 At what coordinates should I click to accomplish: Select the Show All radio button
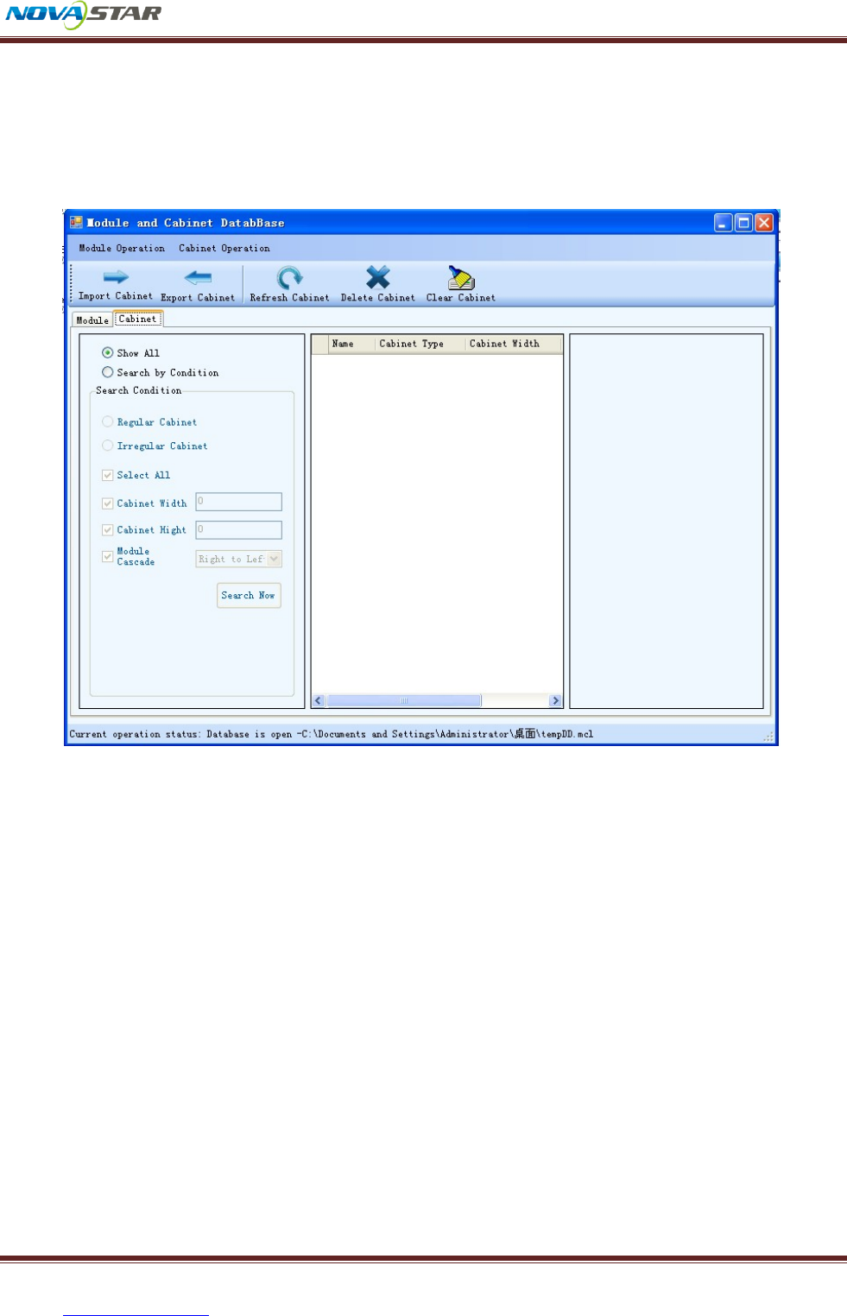(x=108, y=352)
